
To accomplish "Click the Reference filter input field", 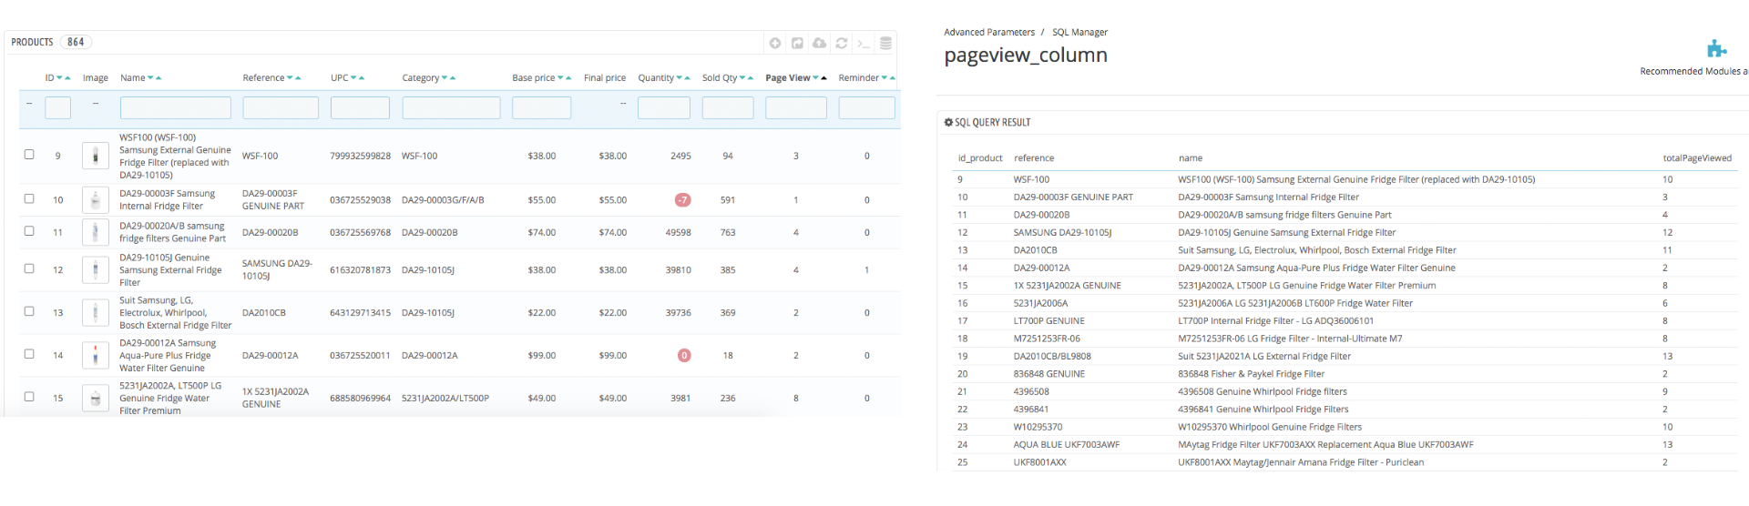I will point(281,107).
